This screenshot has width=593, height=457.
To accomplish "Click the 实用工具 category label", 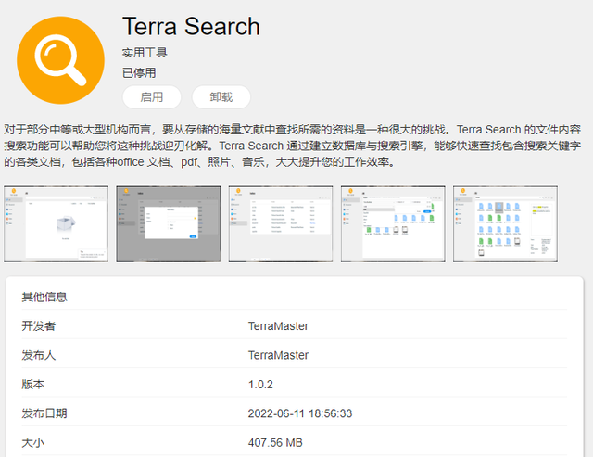I will click(x=145, y=53).
